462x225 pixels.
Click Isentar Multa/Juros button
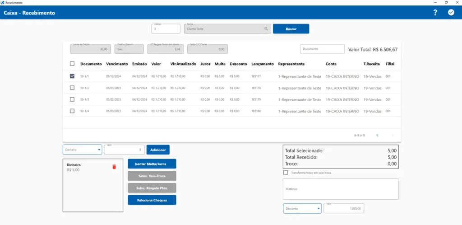pos(152,164)
